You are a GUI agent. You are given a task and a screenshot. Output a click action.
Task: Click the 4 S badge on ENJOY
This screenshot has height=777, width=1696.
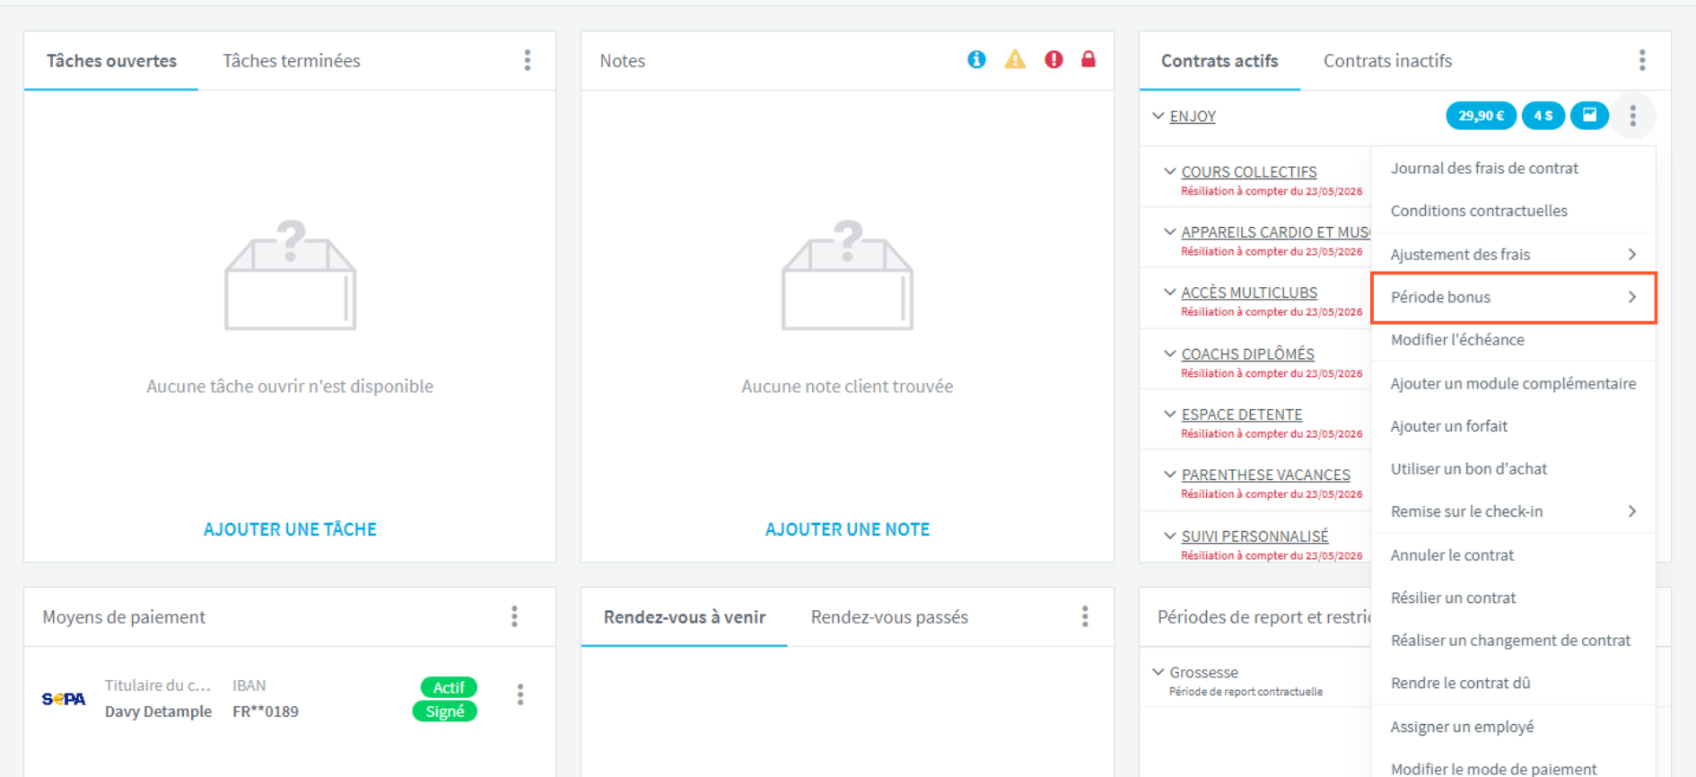coord(1543,116)
